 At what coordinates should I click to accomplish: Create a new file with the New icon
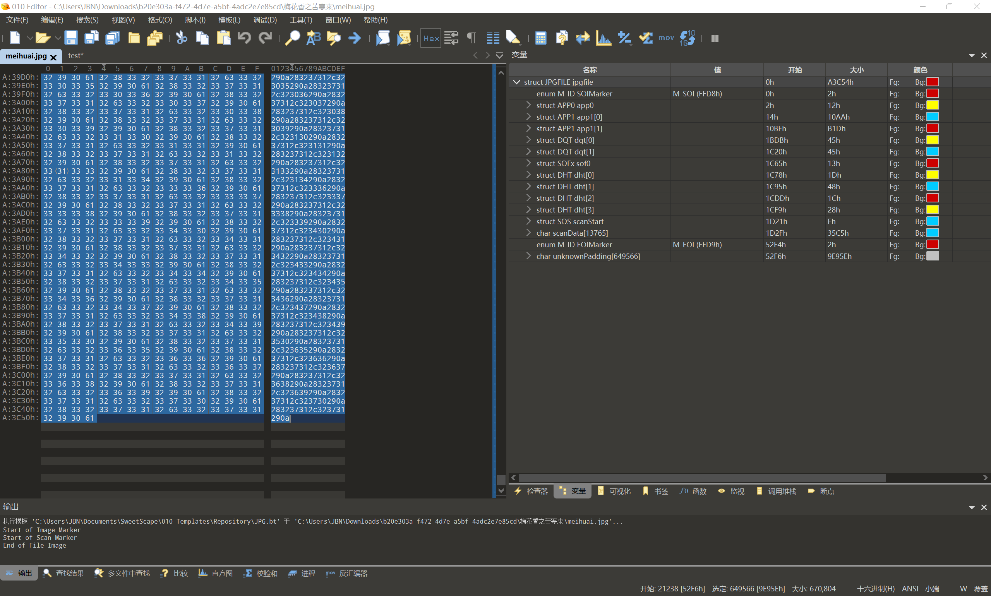pyautogui.click(x=15, y=38)
